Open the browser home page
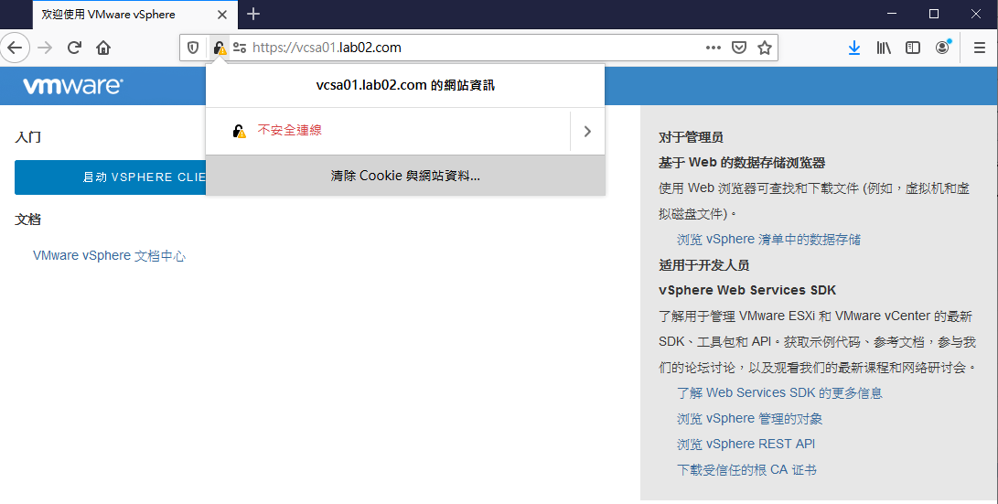 [x=103, y=48]
